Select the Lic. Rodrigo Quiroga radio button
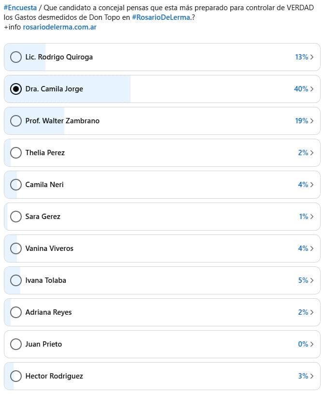The height and width of the screenshot is (394, 325). pyautogui.click(x=16, y=57)
